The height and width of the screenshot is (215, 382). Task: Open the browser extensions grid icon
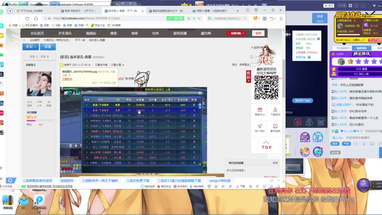pos(264,19)
